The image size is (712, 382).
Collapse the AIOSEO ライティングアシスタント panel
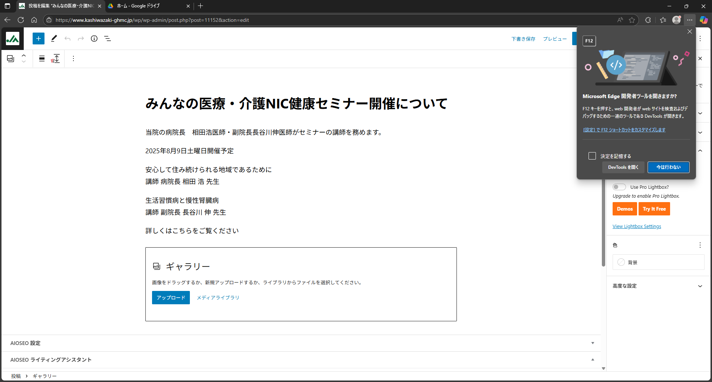(x=593, y=360)
